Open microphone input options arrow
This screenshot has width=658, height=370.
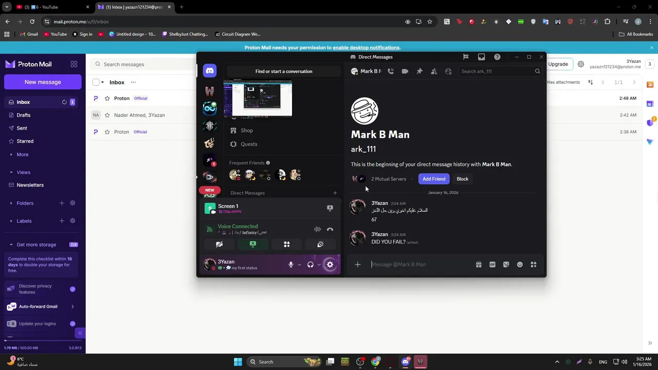tap(299, 265)
